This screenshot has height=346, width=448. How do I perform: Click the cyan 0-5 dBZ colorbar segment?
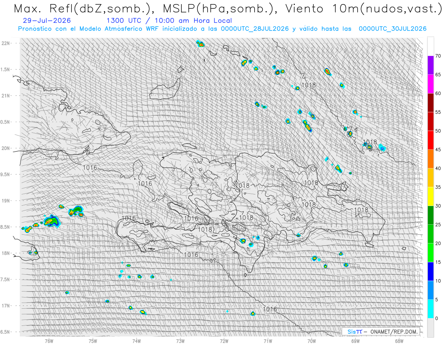click(430, 309)
